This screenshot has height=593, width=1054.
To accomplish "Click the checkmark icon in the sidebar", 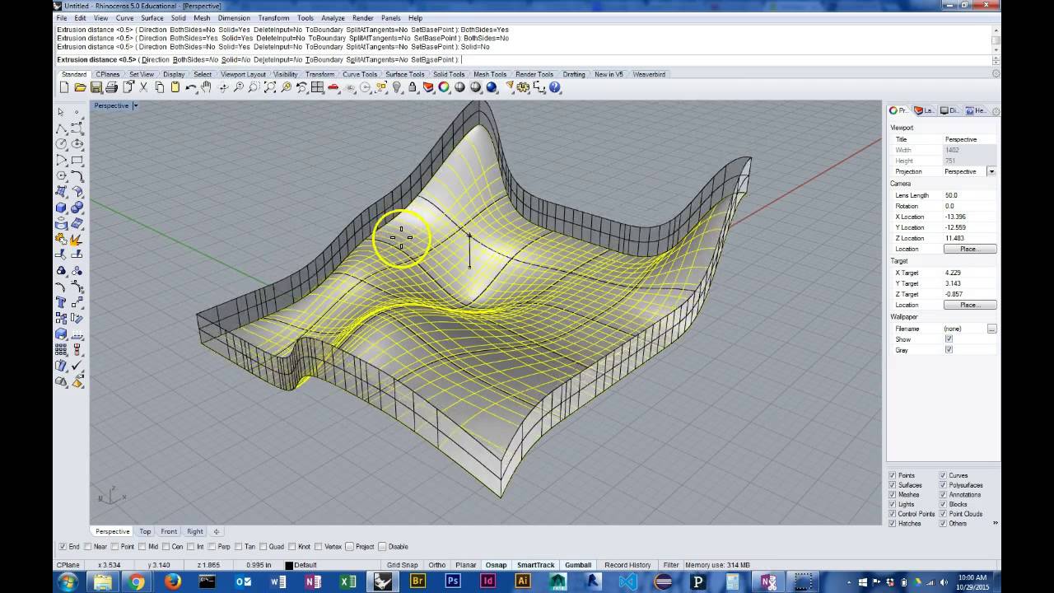I will coord(77,366).
